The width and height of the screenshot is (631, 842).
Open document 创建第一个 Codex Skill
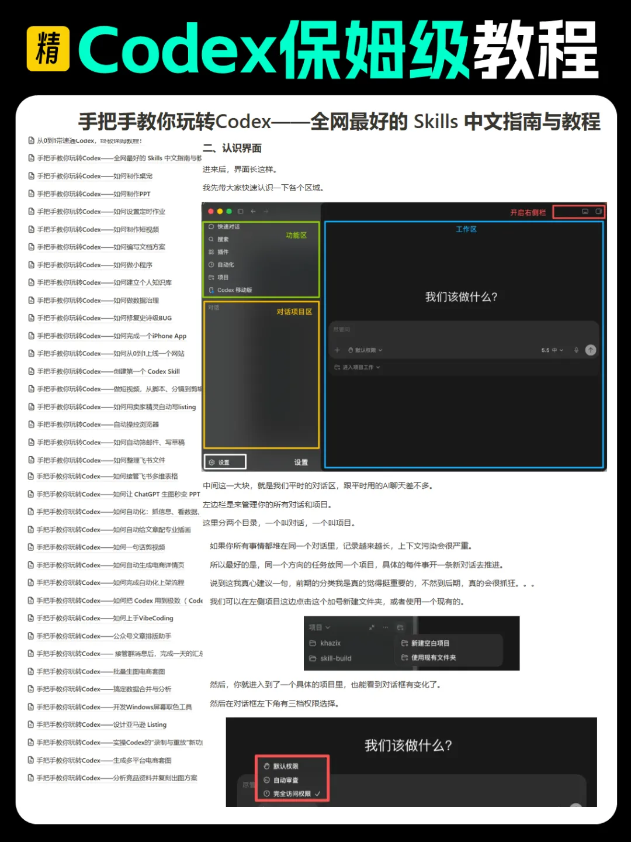105,371
